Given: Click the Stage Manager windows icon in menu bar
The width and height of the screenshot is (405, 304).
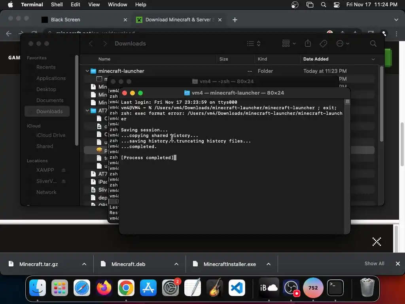Looking at the screenshot, I should click(310, 5).
